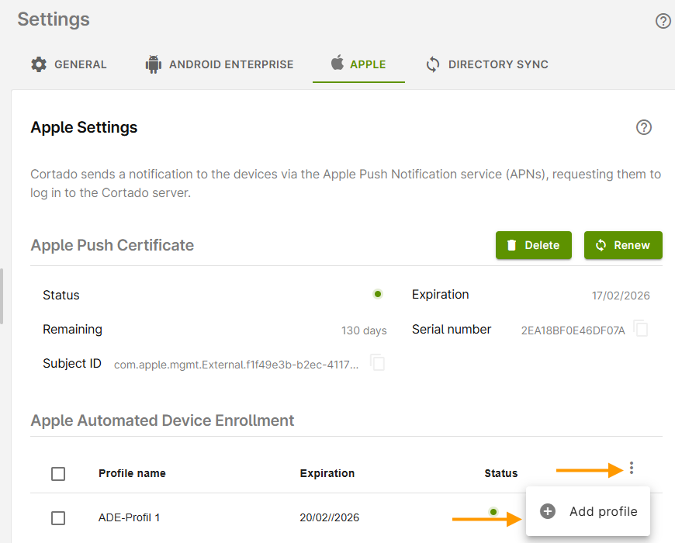Open the Directory Sync tab
The image size is (675, 543).
(x=487, y=64)
